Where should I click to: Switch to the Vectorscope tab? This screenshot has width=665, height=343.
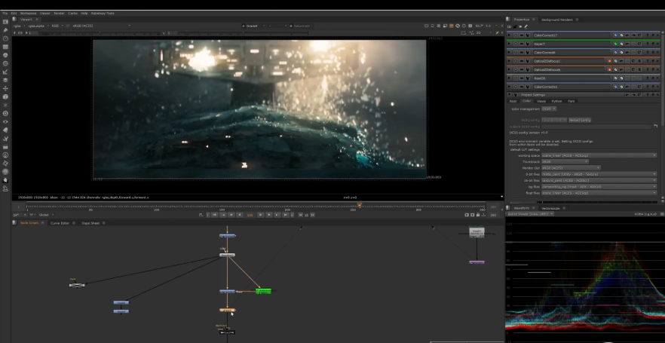click(x=550, y=208)
